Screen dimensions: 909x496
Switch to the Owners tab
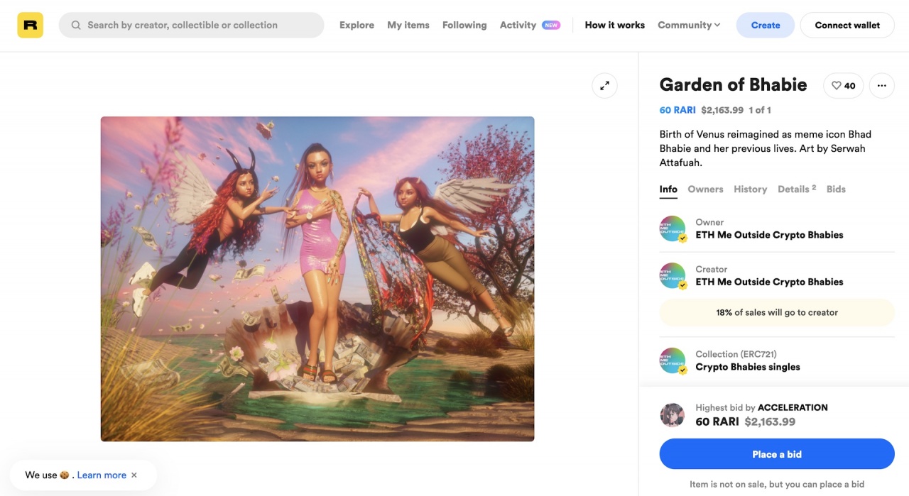[x=705, y=189]
